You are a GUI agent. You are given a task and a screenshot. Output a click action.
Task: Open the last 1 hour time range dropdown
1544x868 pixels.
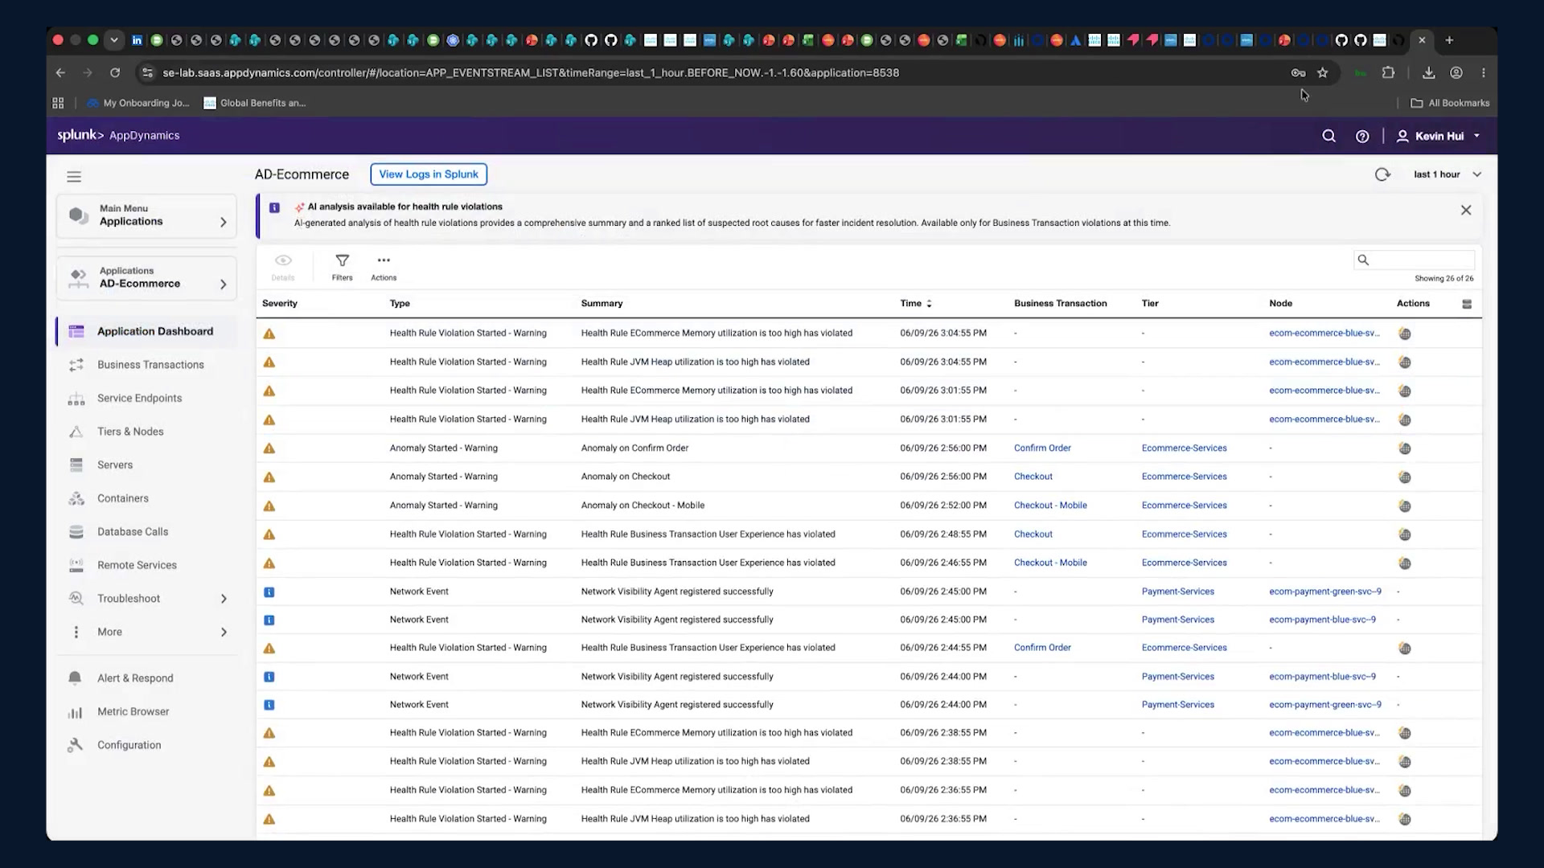(1447, 174)
